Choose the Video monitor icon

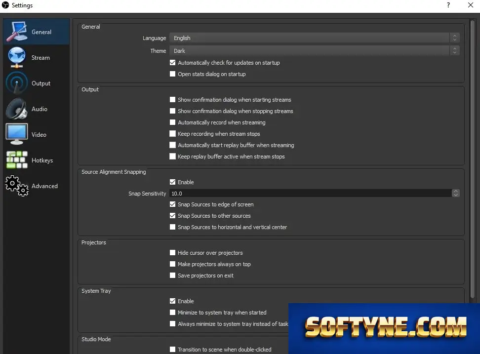(17, 135)
